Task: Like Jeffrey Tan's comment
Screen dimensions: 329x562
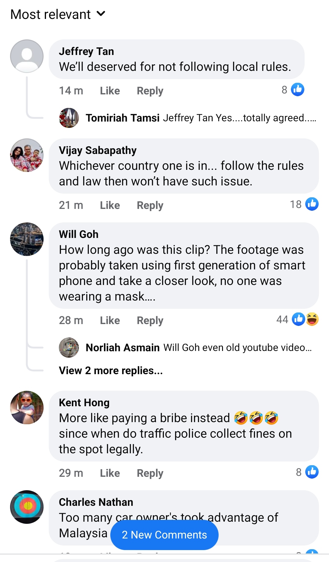Action: (x=110, y=91)
